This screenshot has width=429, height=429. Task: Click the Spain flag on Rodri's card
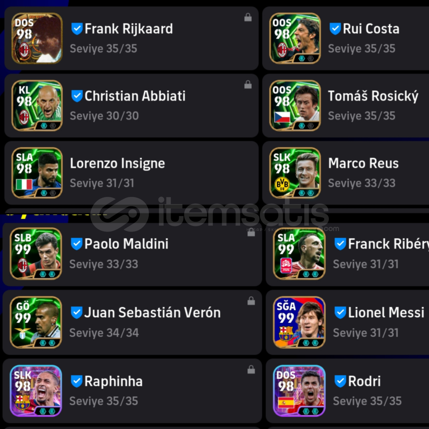coord(286,403)
